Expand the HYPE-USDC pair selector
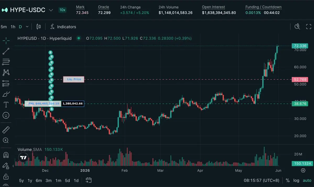 pyautogui.click(x=51, y=10)
